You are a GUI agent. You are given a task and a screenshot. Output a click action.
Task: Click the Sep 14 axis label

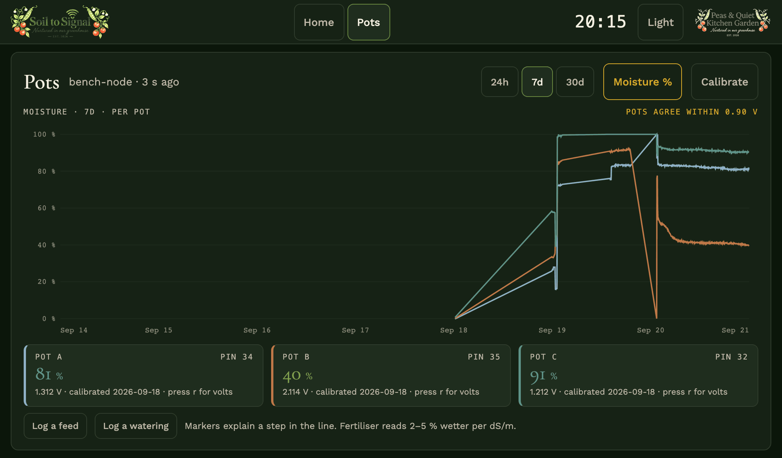tap(74, 330)
